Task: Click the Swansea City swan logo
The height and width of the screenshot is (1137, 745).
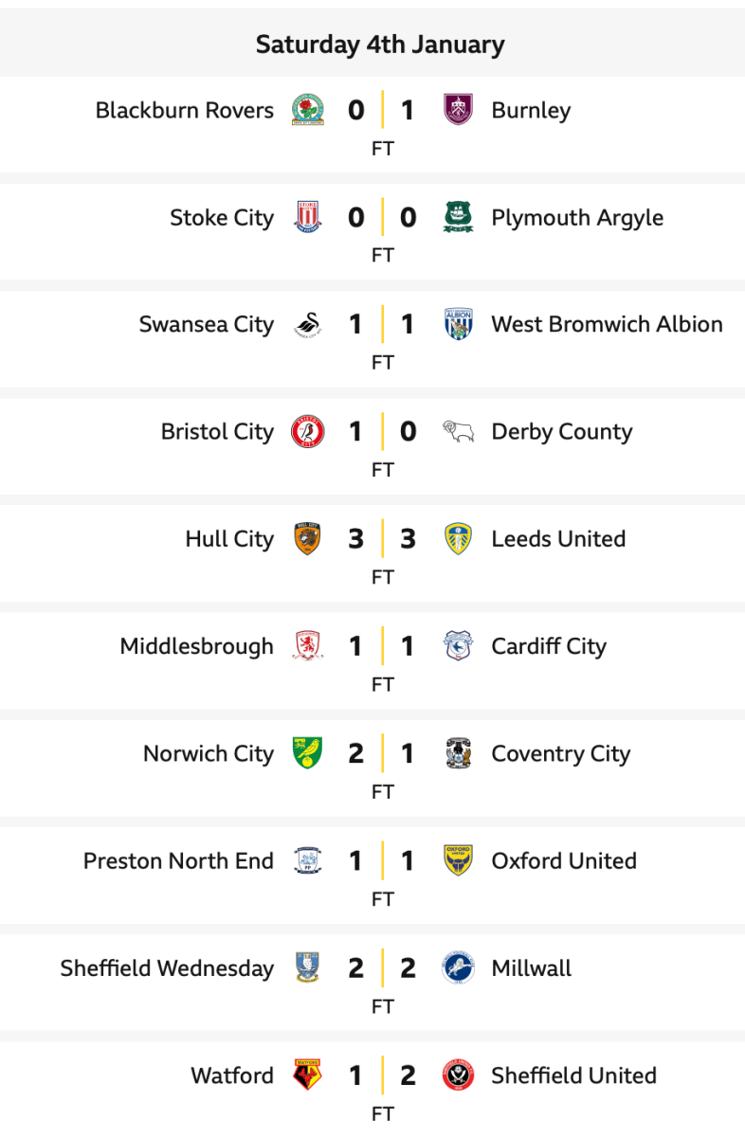Action: pyautogui.click(x=307, y=325)
